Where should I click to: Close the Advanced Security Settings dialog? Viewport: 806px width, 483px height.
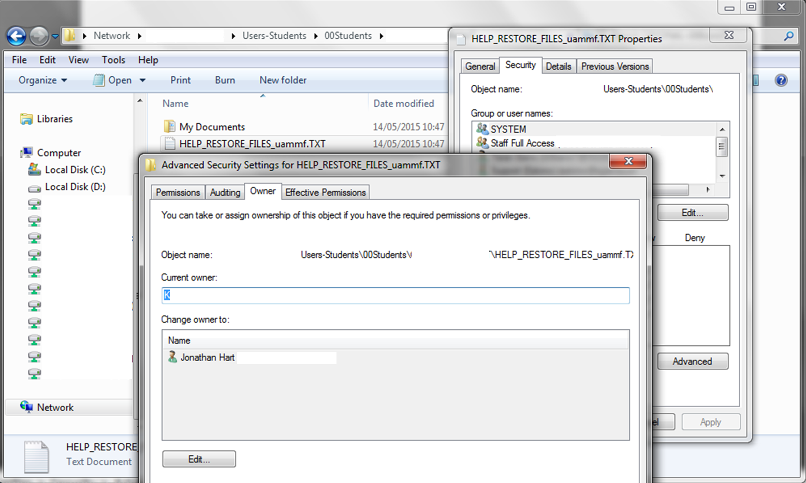tap(628, 161)
